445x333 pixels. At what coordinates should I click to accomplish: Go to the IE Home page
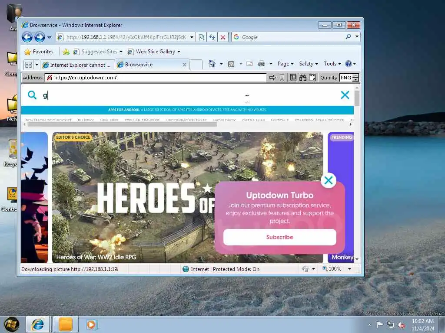click(212, 64)
